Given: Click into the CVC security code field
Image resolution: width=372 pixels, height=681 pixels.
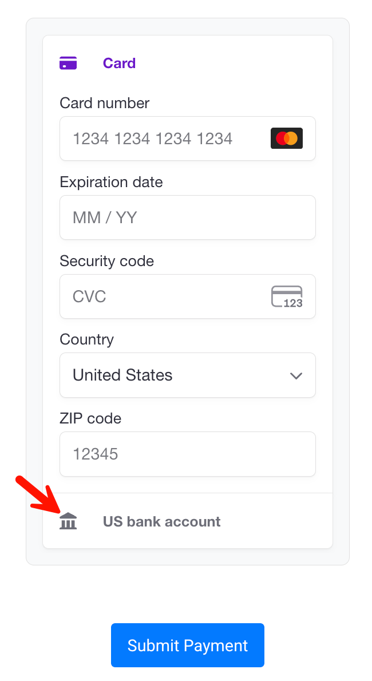Looking at the screenshot, I should coord(166,296).
